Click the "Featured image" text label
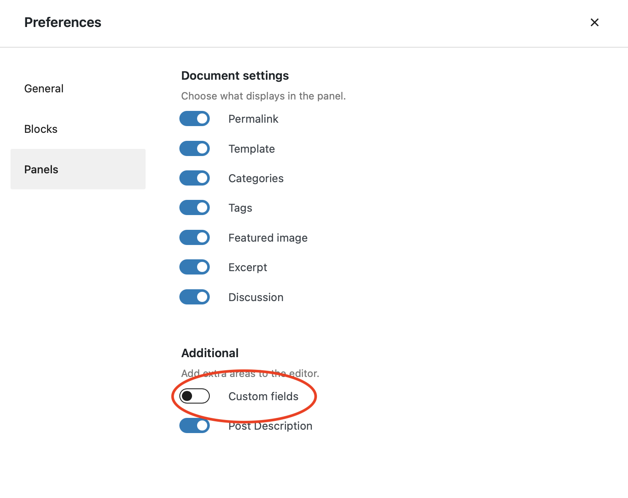Screen dimensions: 628x498 [x=268, y=238]
